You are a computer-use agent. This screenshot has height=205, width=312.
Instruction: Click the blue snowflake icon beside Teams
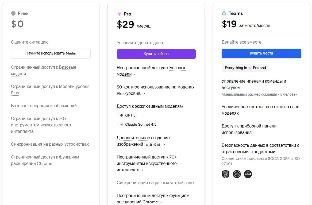coord(224,13)
